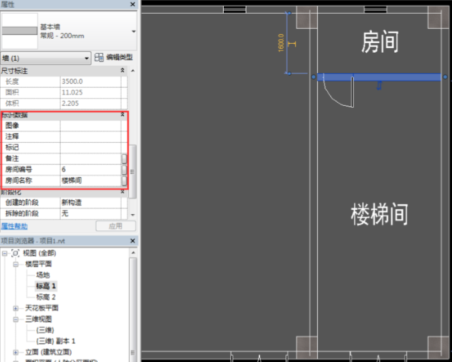Click the project browser scrollbar thumb

click(133, 308)
